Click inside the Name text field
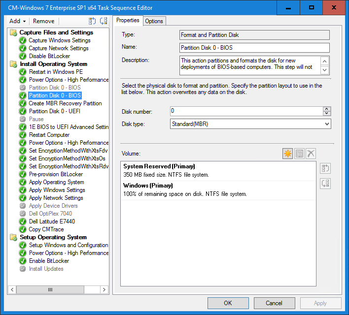Viewport: 349px width, 315px height. 254,48
